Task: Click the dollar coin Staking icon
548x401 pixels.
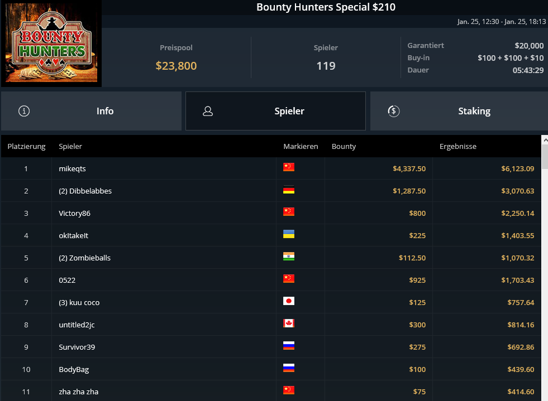Action: coord(393,111)
